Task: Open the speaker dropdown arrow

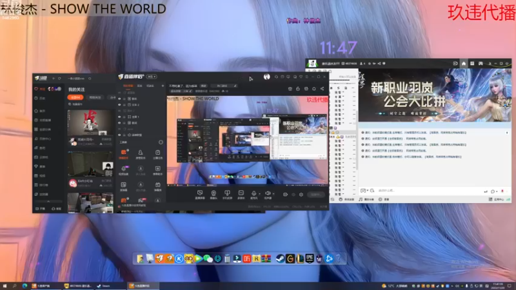Action: click(273, 194)
